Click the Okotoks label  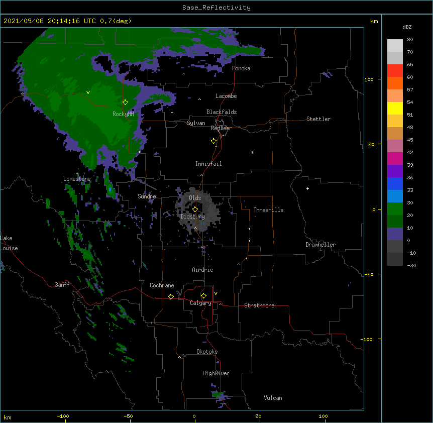(207, 352)
